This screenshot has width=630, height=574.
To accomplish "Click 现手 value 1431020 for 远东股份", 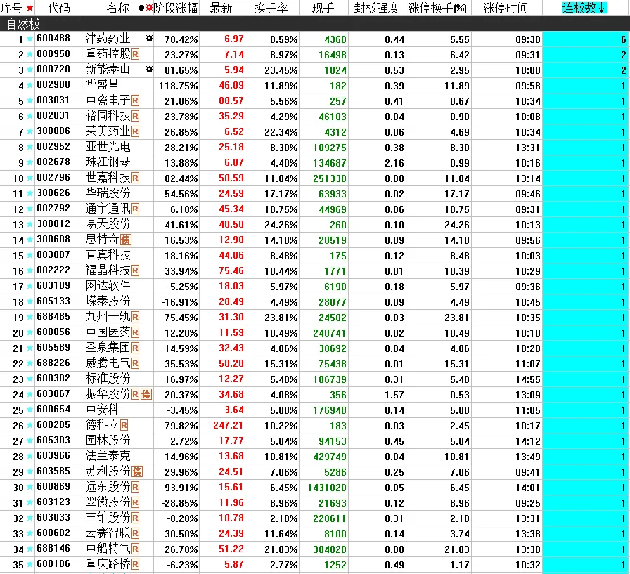I will [x=327, y=488].
